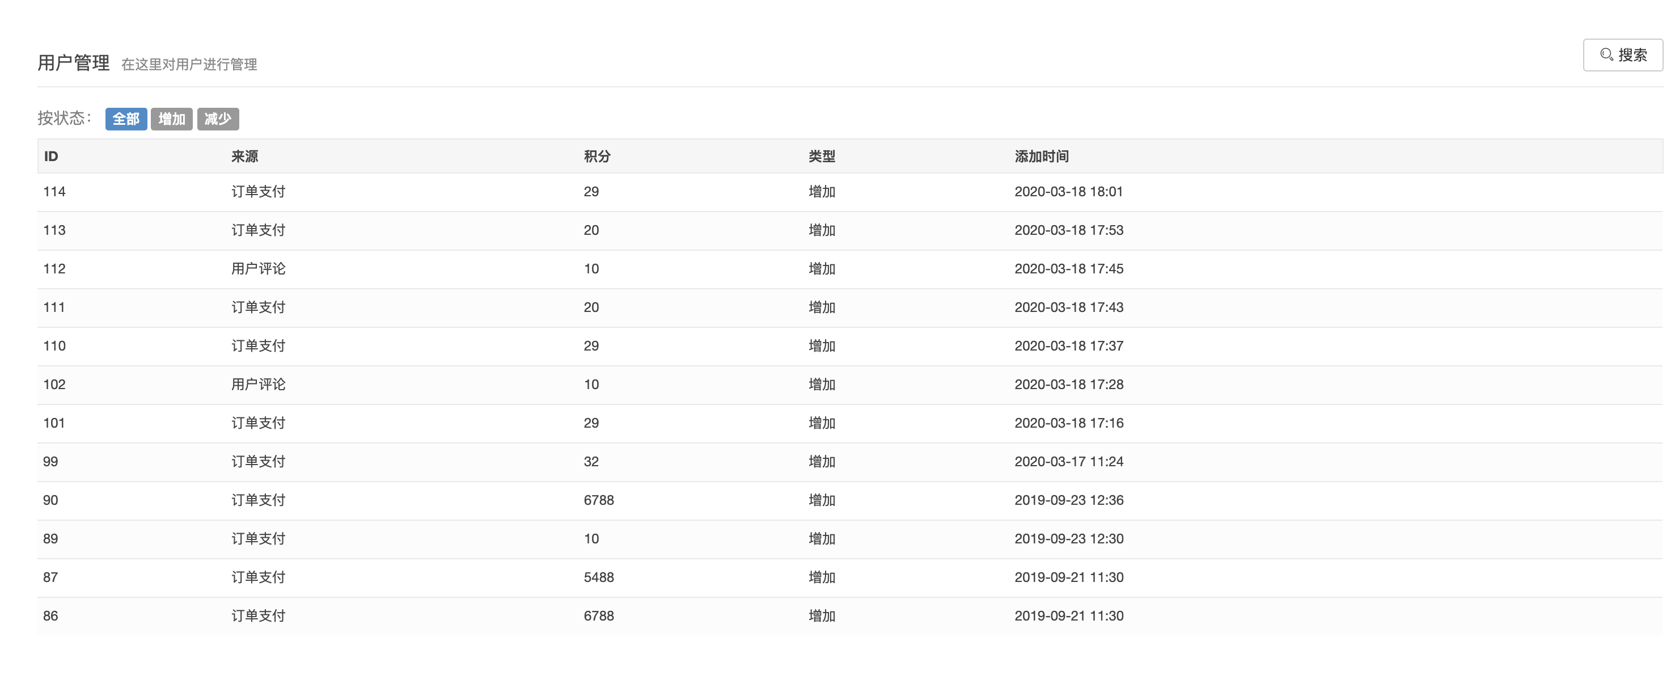Click 订单支付 source in row 99
The image size is (1675, 692).
(x=258, y=462)
